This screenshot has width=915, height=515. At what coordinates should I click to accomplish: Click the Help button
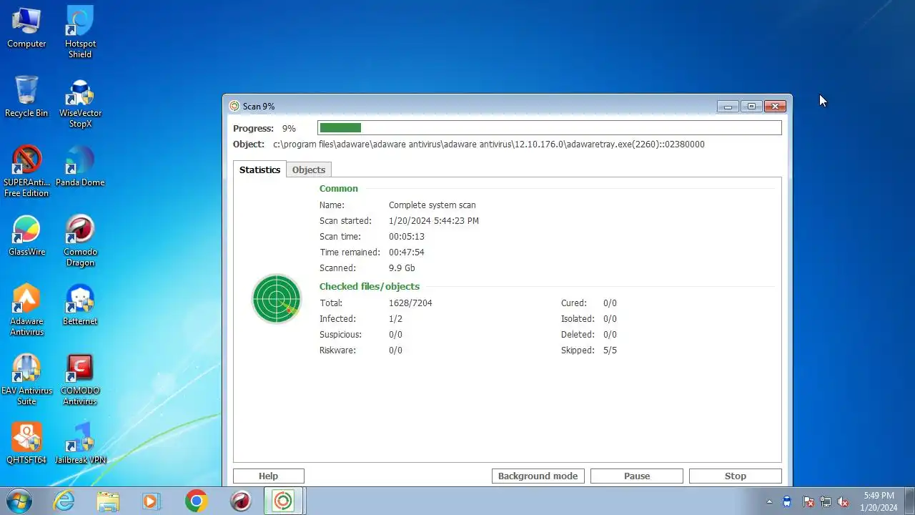point(269,476)
